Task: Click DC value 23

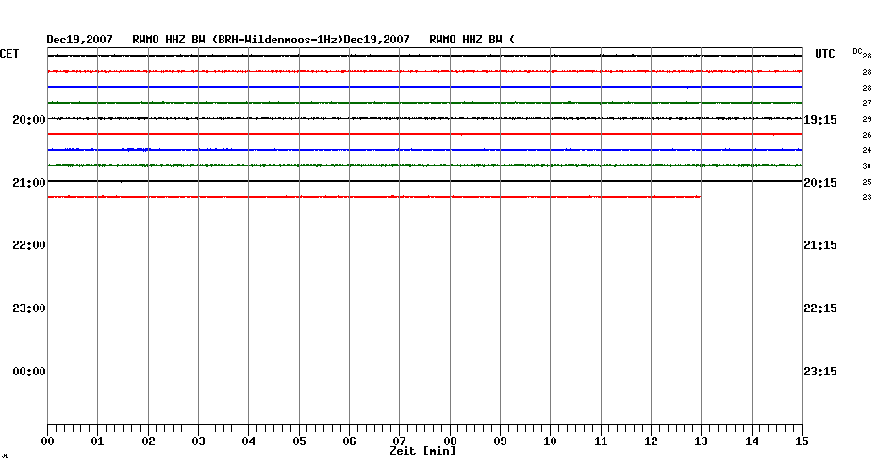Action: pyautogui.click(x=867, y=197)
